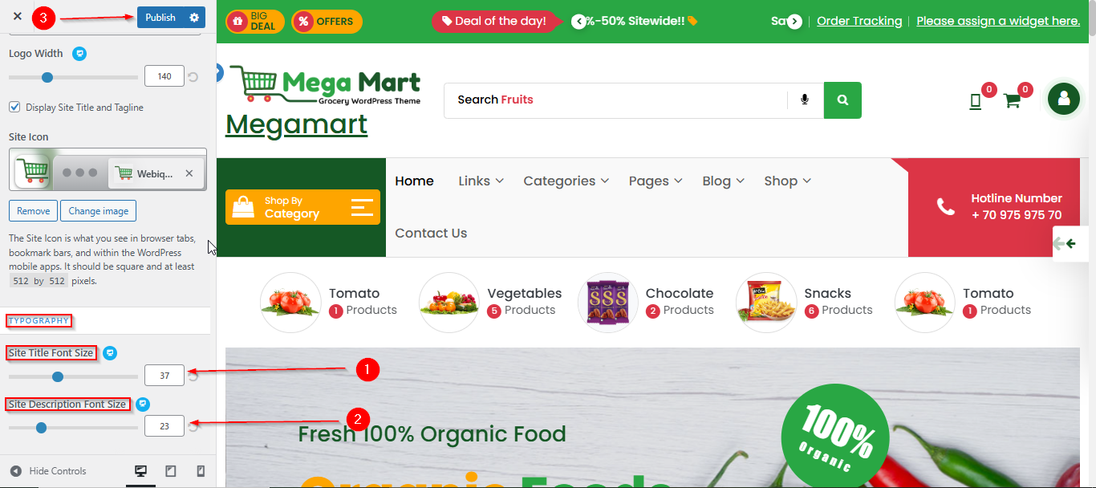Click the microphone voice search icon
Screen dimensions: 1096x488
(805, 100)
